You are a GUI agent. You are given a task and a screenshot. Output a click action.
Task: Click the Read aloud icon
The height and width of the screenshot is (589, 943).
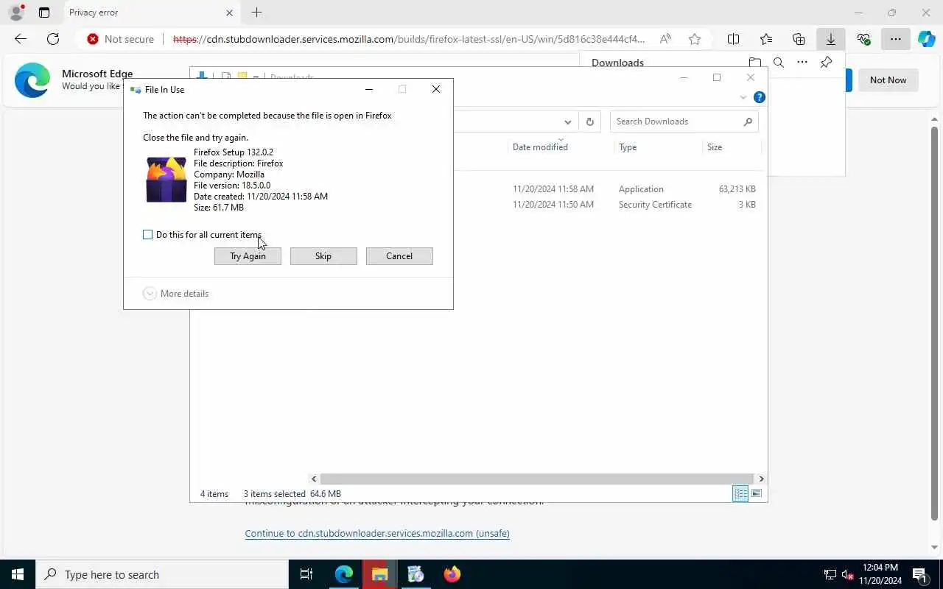[665, 39]
